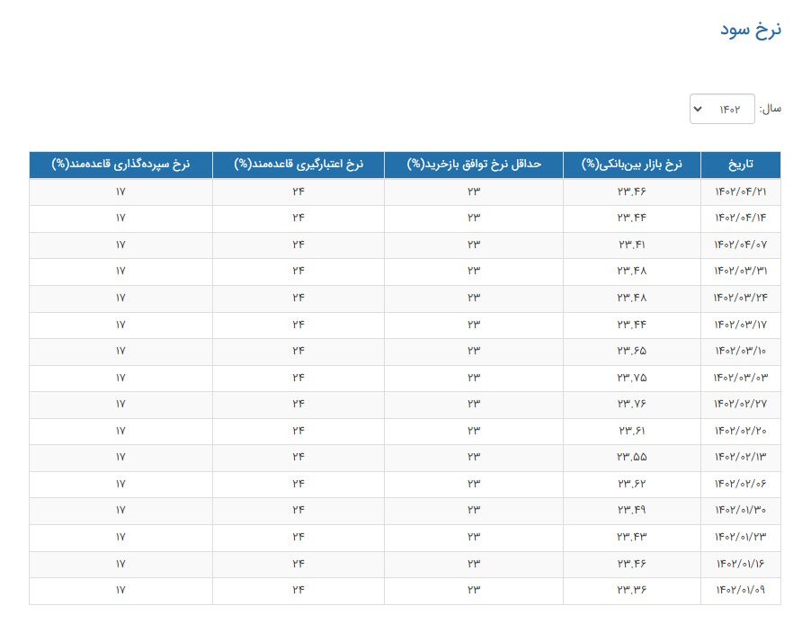
Task: Click the interbank rate value ۲۳.۶۵
Action: click(x=632, y=351)
